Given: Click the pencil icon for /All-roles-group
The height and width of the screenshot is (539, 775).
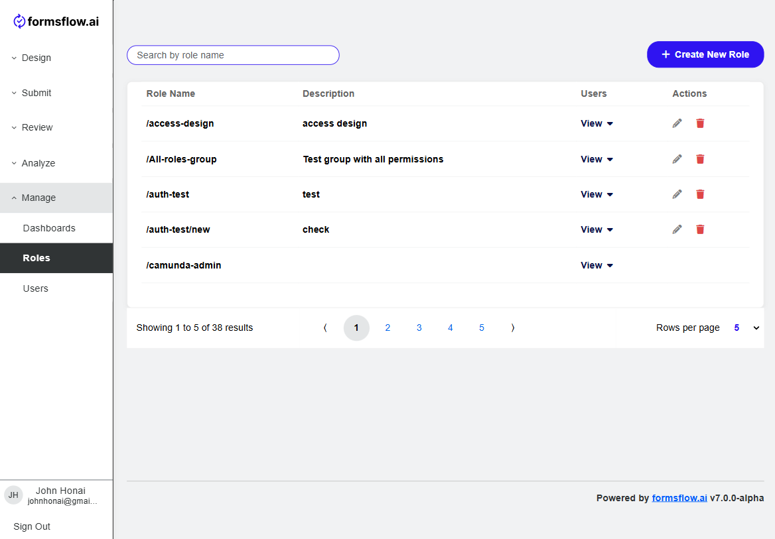Looking at the screenshot, I should point(677,159).
